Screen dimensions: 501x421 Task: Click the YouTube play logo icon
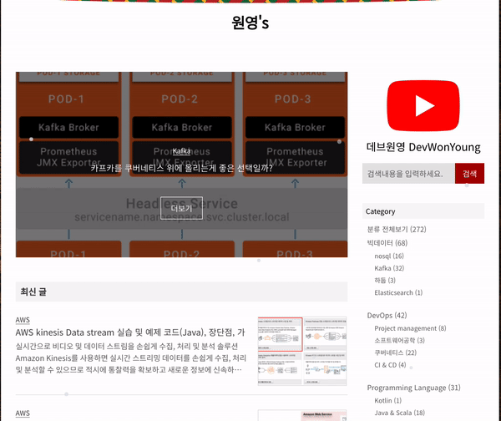tap(423, 106)
